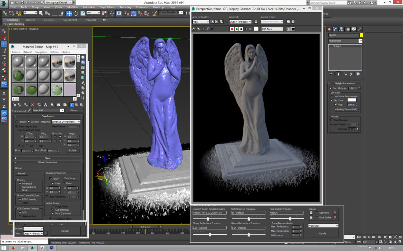Activate the Select and Move tool

[x=69, y=13]
